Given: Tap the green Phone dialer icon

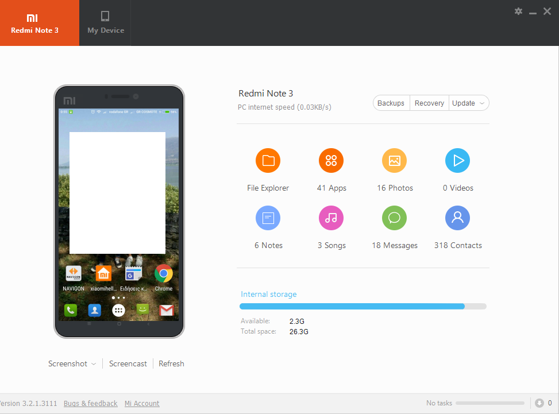Looking at the screenshot, I should (x=71, y=310).
